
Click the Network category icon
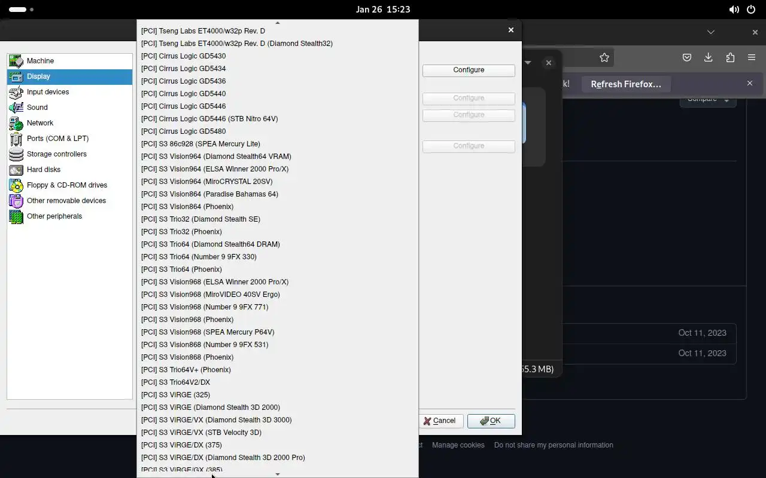[16, 123]
